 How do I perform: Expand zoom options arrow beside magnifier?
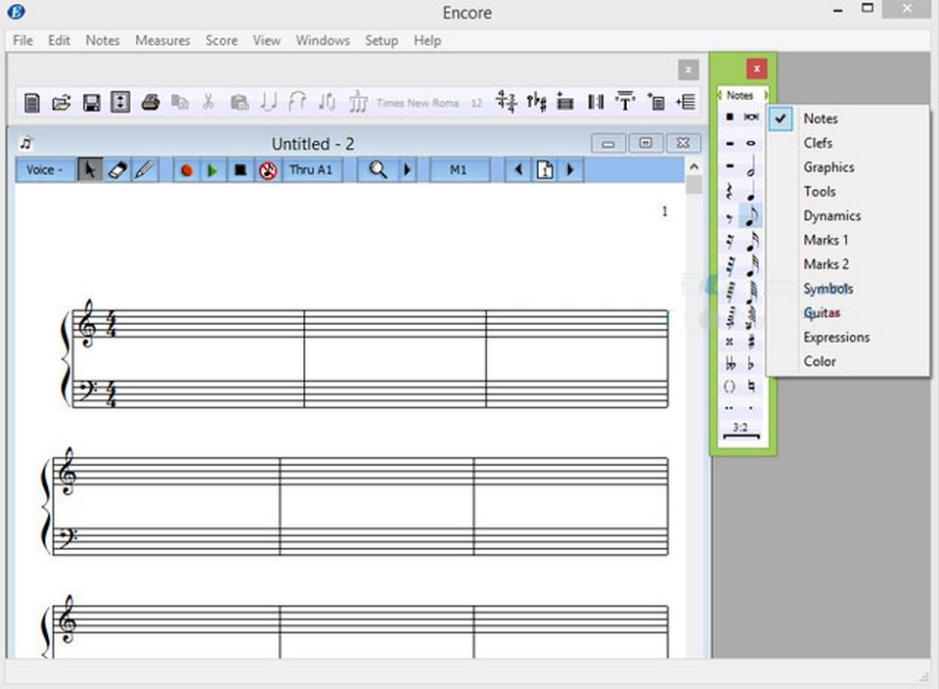pyautogui.click(x=407, y=170)
